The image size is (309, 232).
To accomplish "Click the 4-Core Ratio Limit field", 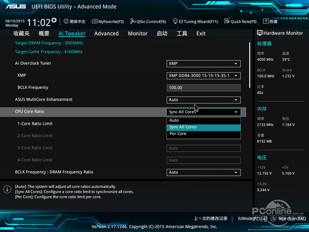I will tap(203, 160).
